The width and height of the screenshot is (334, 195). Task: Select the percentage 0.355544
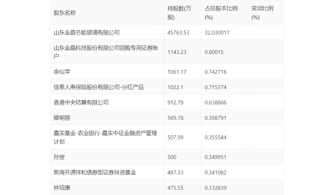[216, 137]
